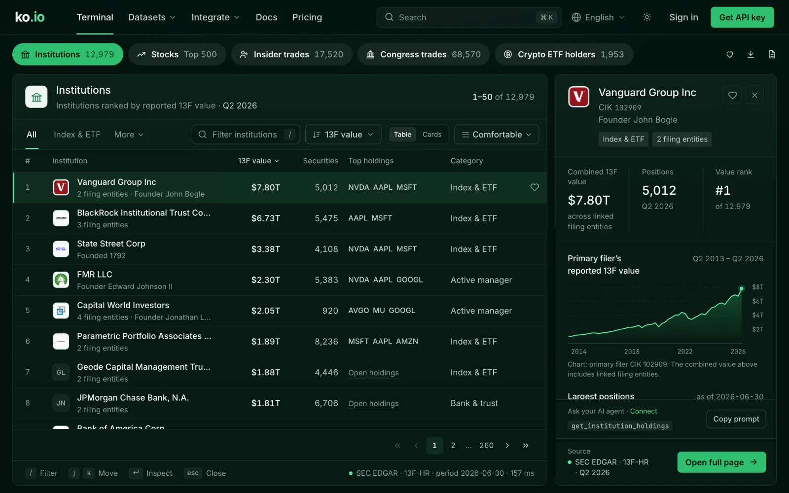Viewport: 789px width, 493px height.
Task: Switch the view to Cards
Action: click(x=432, y=135)
